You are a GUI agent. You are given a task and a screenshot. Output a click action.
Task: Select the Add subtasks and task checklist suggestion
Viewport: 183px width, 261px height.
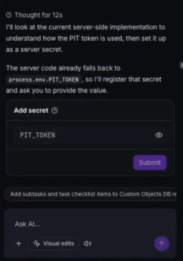click(x=90, y=194)
